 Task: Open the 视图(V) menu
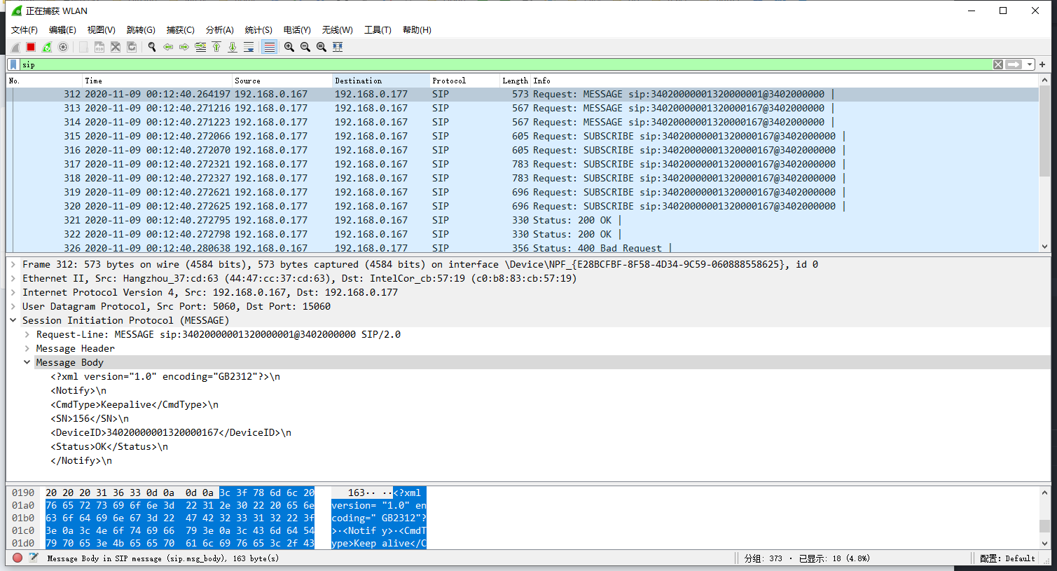click(x=101, y=30)
